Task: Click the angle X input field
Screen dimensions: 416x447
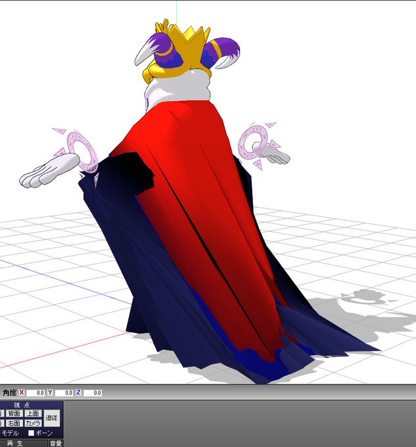Action: pyautogui.click(x=35, y=393)
